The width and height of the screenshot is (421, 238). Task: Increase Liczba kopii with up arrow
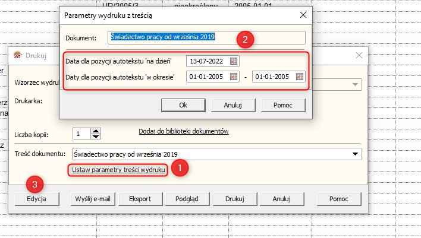96,131
